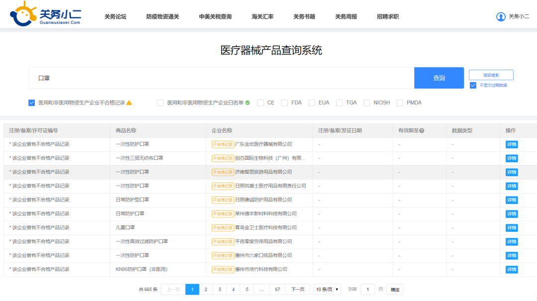Click the orange warning triangle icon beside 不合格记录
537x301 pixels.
point(129,102)
